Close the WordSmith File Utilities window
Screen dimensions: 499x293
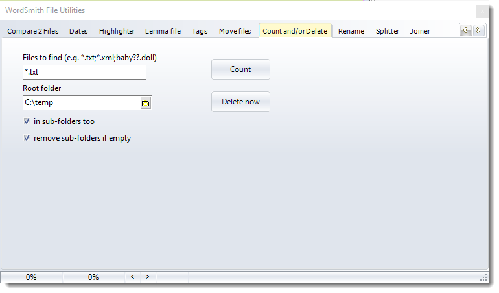coord(482,12)
